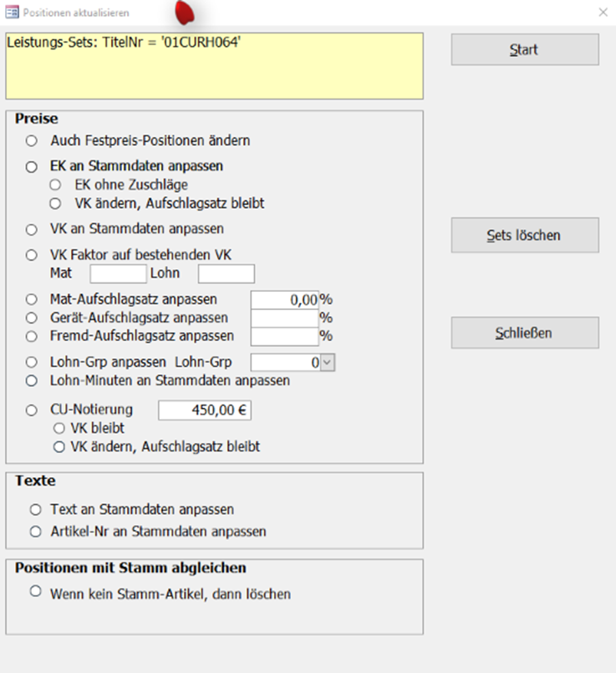Toggle 'VK Faktor auf bestehenden VK'
Screen dimensions: 616x673
33,255
